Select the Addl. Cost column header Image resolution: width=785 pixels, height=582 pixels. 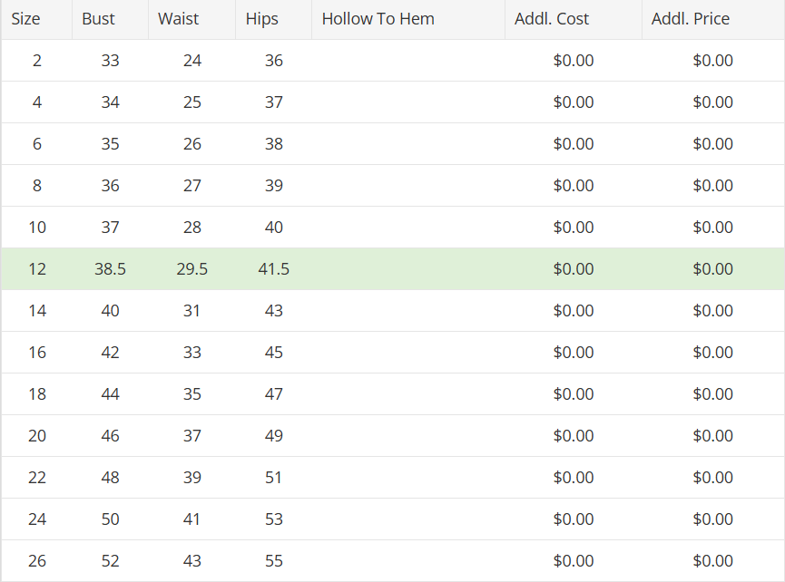point(551,19)
